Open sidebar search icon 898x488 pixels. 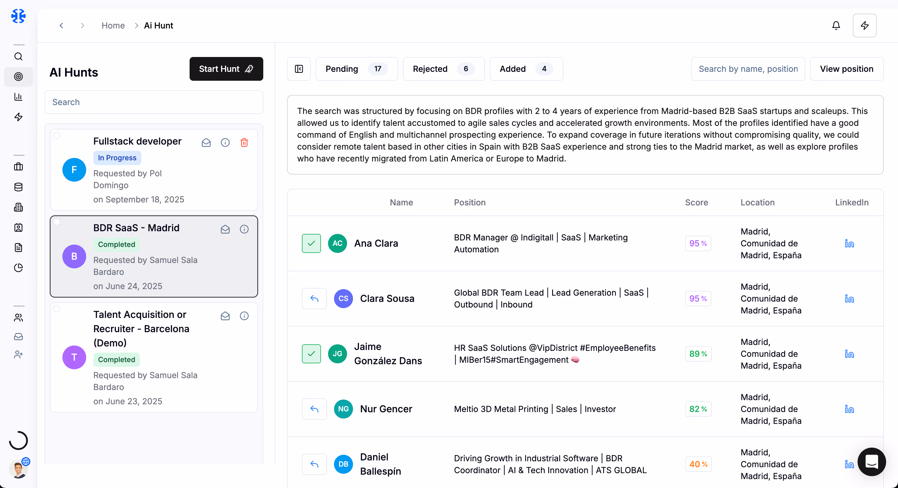point(18,56)
